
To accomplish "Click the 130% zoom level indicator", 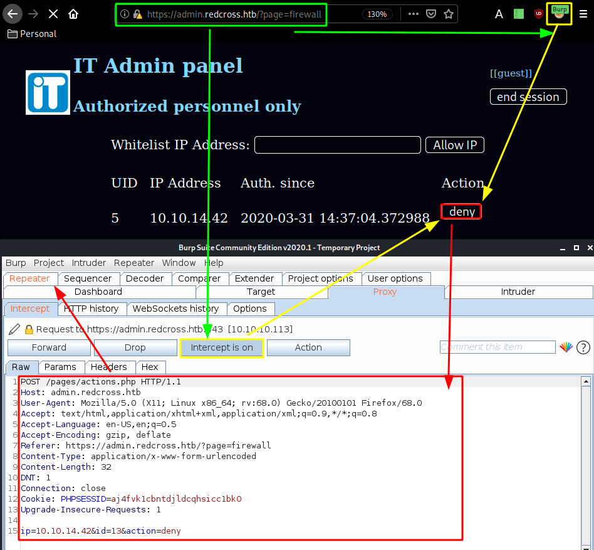I will 377,14.
